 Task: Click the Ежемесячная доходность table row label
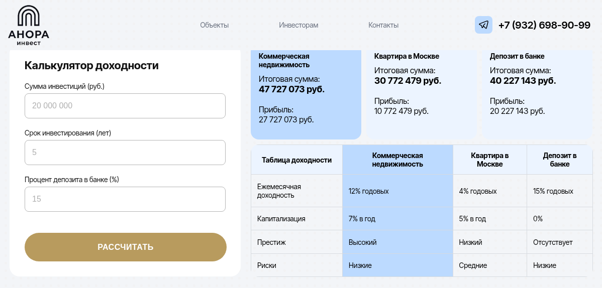click(279, 191)
